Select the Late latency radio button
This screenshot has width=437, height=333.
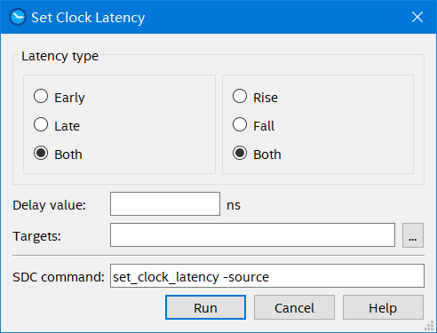pyautogui.click(x=41, y=124)
